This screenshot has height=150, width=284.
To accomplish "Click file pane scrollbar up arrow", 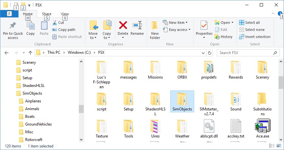I will point(281,62).
